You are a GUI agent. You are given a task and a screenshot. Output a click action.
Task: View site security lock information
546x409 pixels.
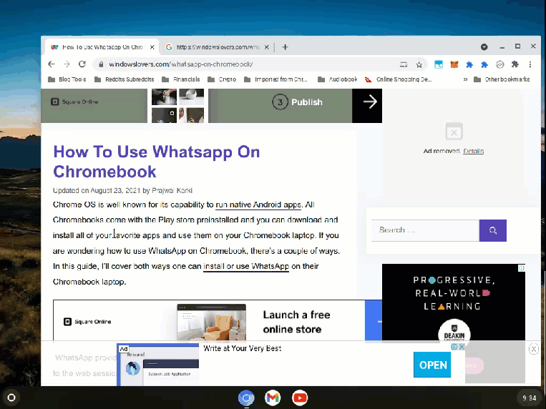[101, 64]
